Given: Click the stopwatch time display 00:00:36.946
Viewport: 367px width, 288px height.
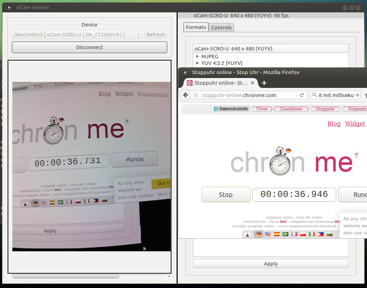Looking at the screenshot, I should 294,194.
